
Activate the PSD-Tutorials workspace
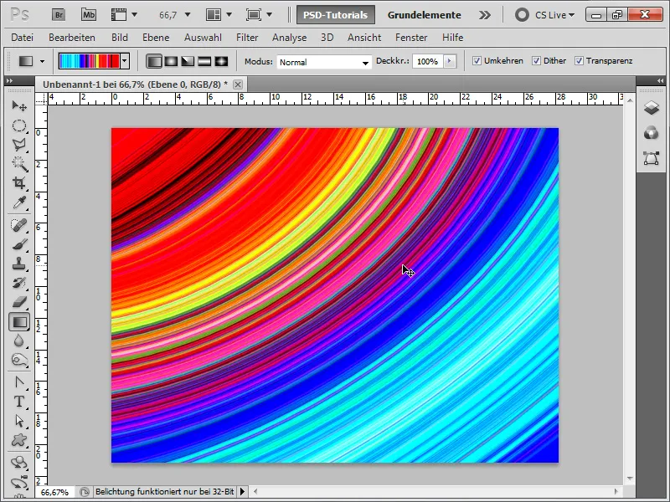pyautogui.click(x=336, y=15)
